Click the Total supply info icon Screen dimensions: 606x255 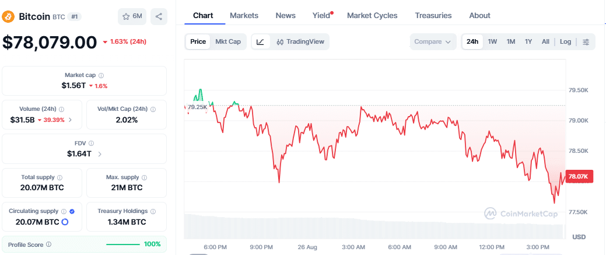tap(59, 177)
